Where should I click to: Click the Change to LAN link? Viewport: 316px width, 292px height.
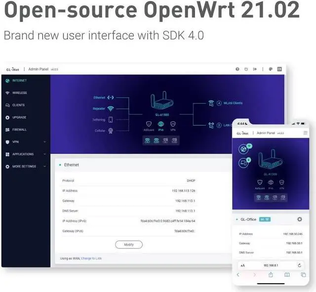tap(91, 258)
